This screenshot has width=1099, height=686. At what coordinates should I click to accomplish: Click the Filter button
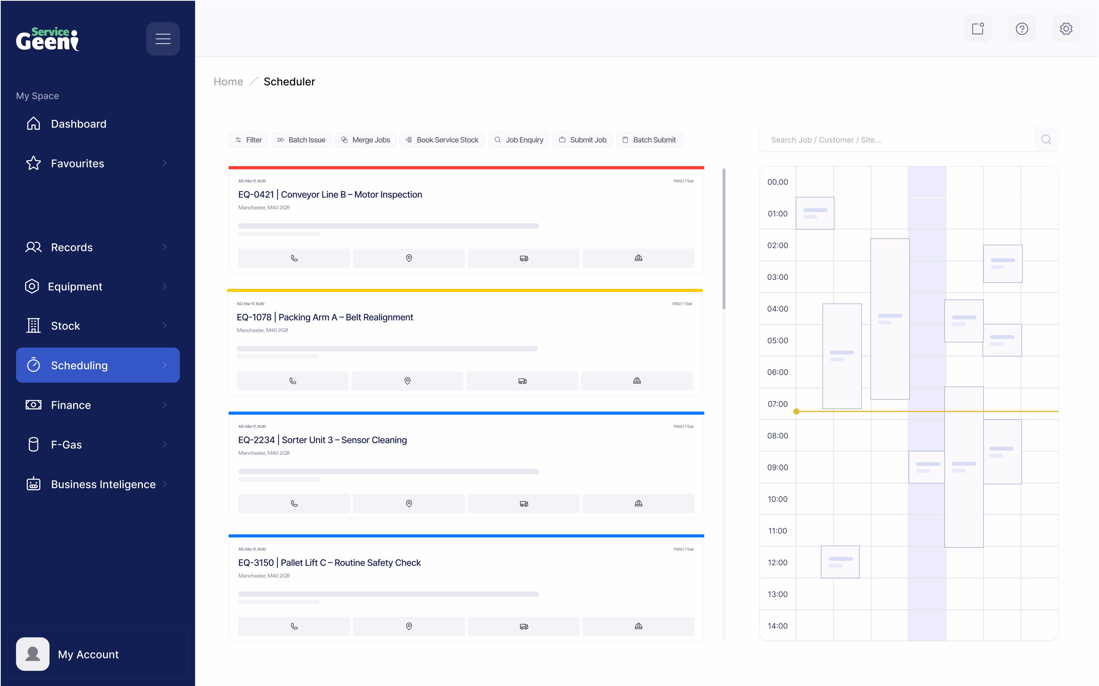[249, 140]
